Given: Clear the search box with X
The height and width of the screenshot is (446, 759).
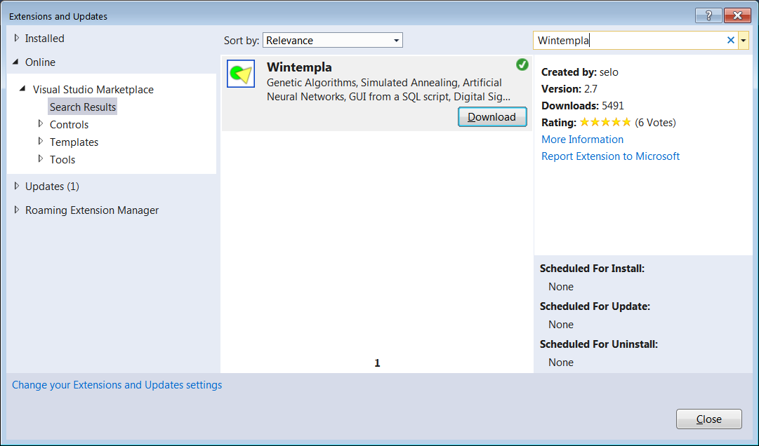Looking at the screenshot, I should 730,40.
